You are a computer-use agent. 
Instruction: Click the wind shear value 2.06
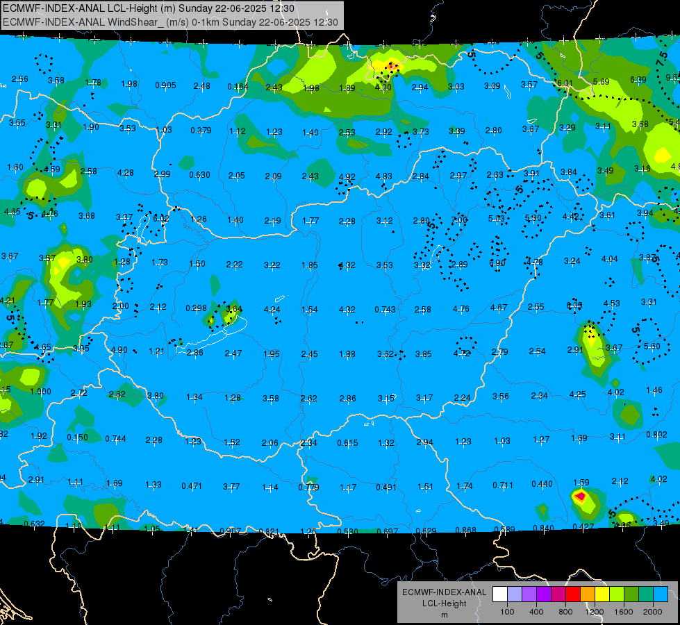(x=269, y=442)
